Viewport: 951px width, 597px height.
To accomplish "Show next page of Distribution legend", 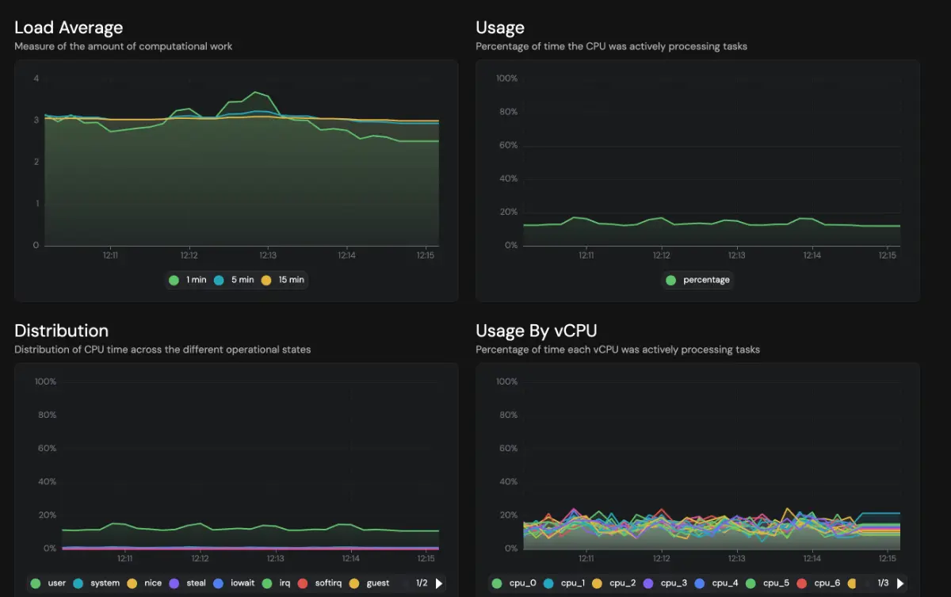I will pyautogui.click(x=439, y=584).
